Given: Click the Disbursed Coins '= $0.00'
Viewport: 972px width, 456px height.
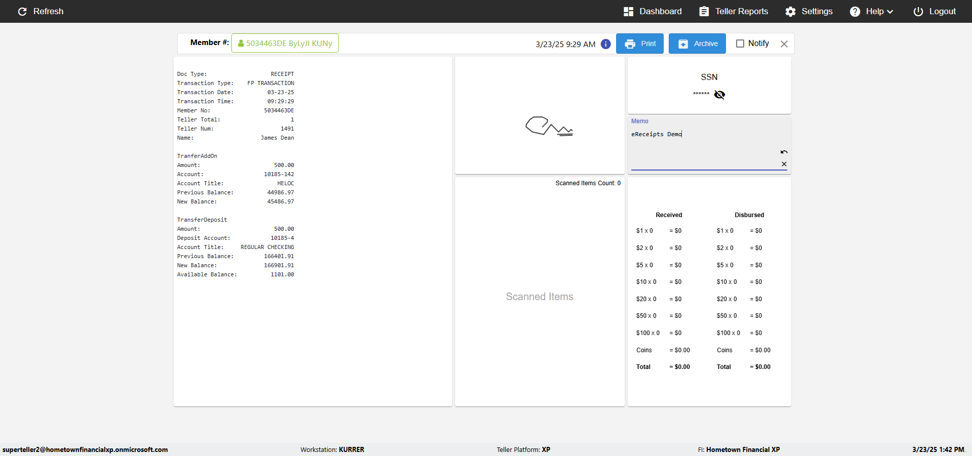Looking at the screenshot, I should click(x=760, y=350).
